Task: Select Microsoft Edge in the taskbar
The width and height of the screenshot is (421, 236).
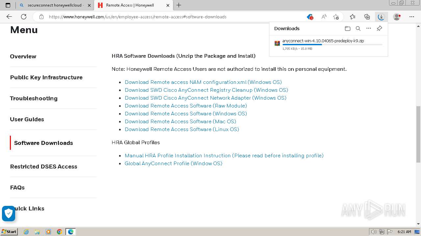Action: pyautogui.click(x=71, y=232)
